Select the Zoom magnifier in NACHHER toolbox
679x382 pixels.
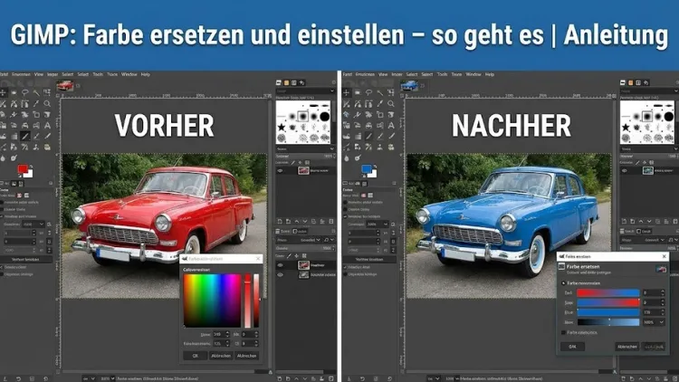point(390,103)
